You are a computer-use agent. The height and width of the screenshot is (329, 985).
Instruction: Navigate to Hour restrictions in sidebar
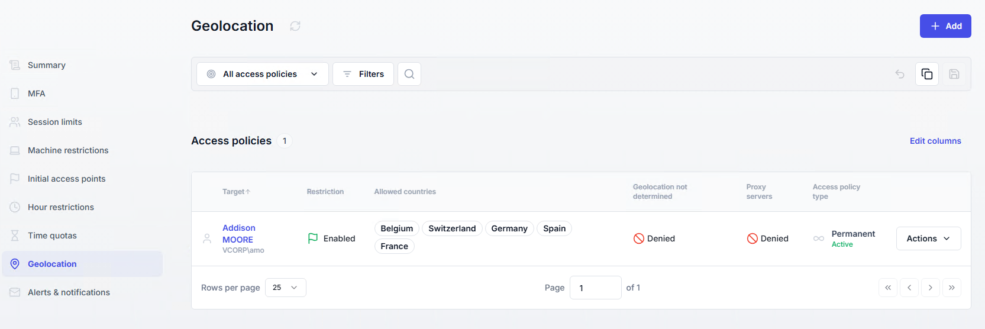coord(61,207)
